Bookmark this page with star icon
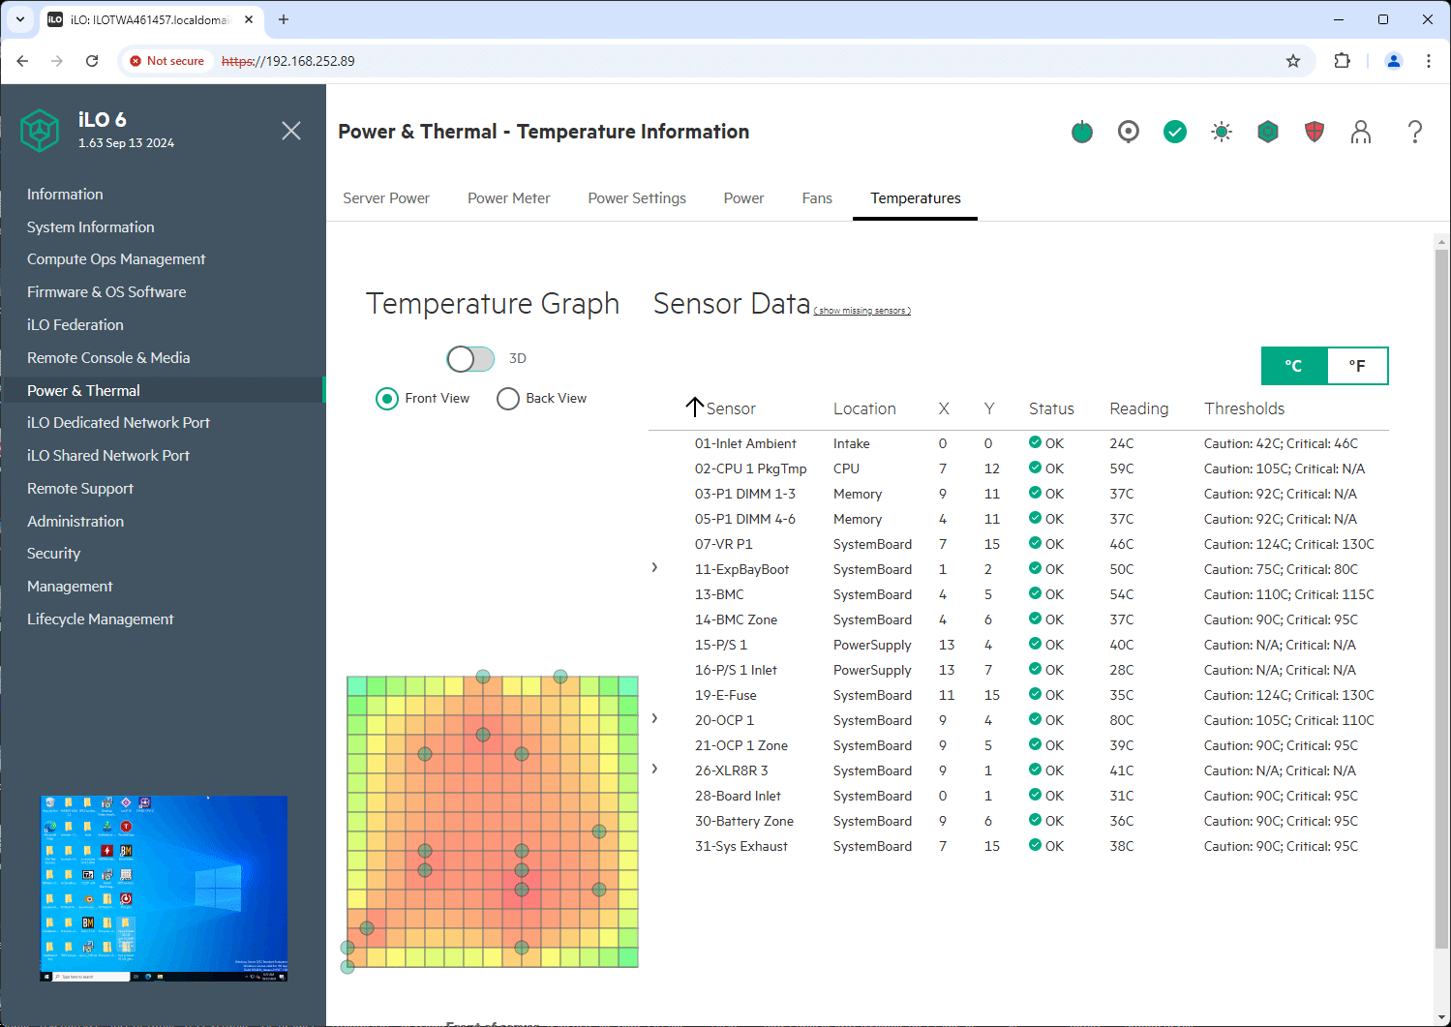Viewport: 1451px width, 1027px height. point(1293,61)
